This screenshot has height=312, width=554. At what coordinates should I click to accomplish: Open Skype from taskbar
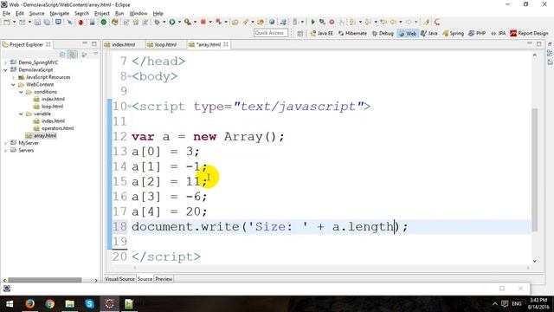(89, 303)
